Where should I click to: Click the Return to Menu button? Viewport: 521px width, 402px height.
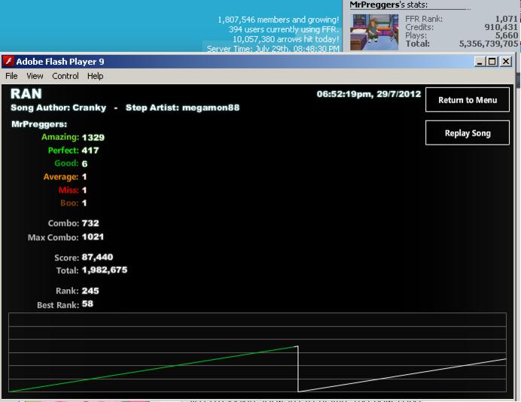coord(468,100)
